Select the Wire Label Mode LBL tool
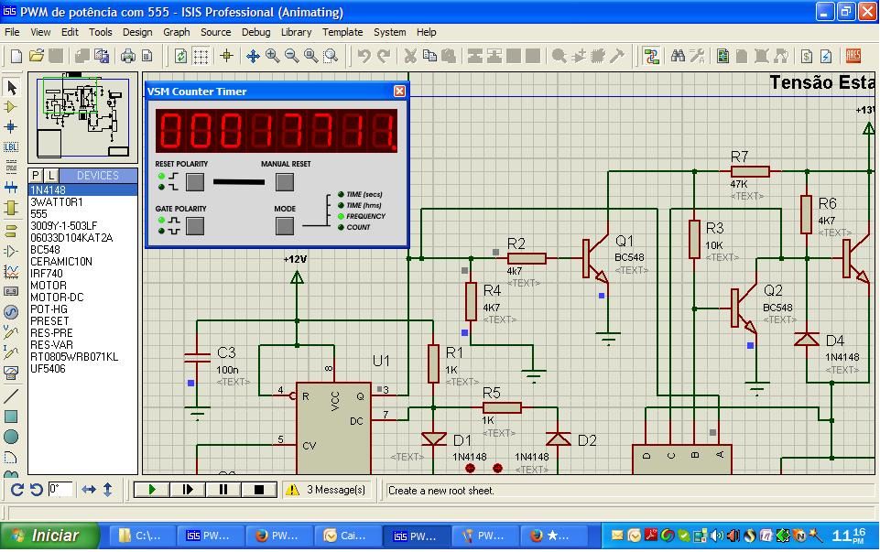Screen dimensions: 880x552 click(x=11, y=147)
